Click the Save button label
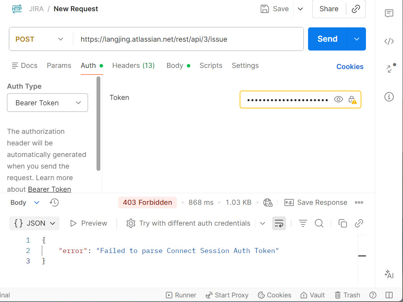This screenshot has width=403, height=302. point(281,9)
